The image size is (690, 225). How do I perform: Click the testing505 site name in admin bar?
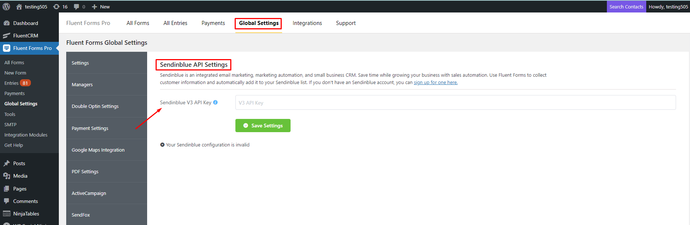pyautogui.click(x=36, y=7)
